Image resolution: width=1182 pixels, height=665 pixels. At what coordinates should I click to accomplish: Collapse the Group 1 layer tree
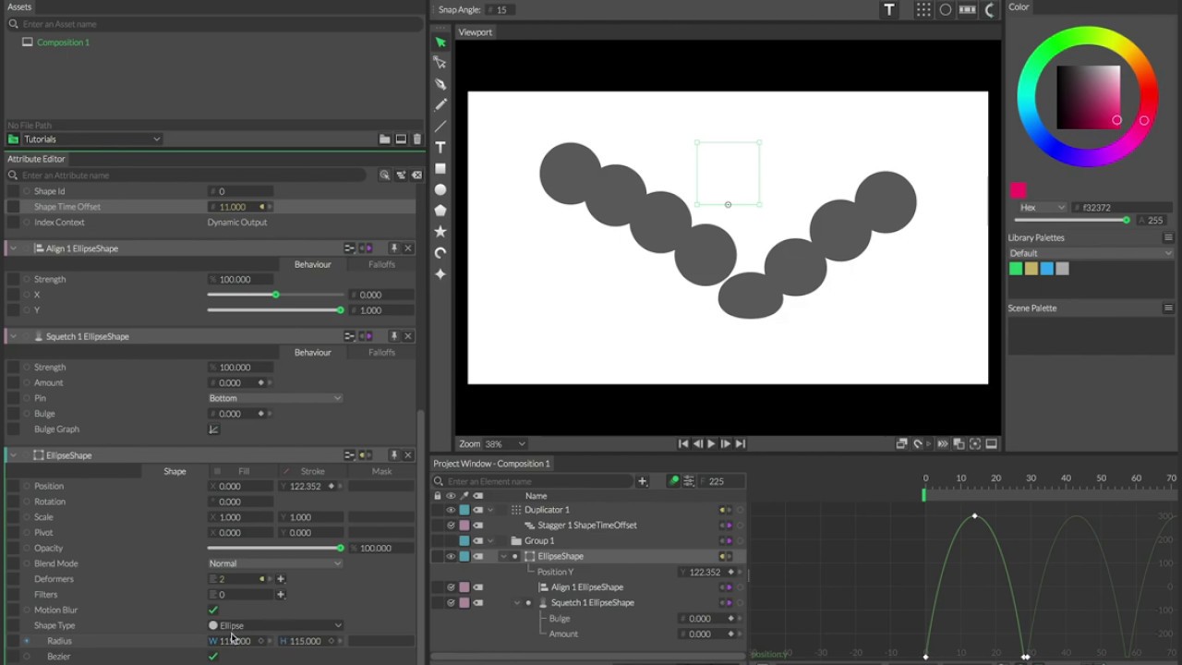(x=490, y=541)
